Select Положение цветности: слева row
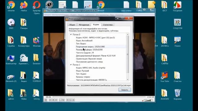Viewport: 198px width, 111px height. click(89, 62)
